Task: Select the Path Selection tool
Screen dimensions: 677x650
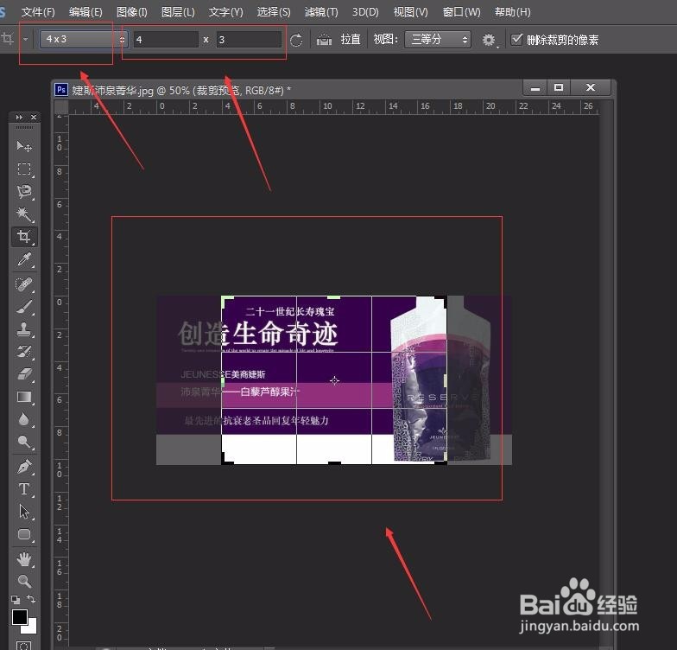Action: (x=24, y=512)
